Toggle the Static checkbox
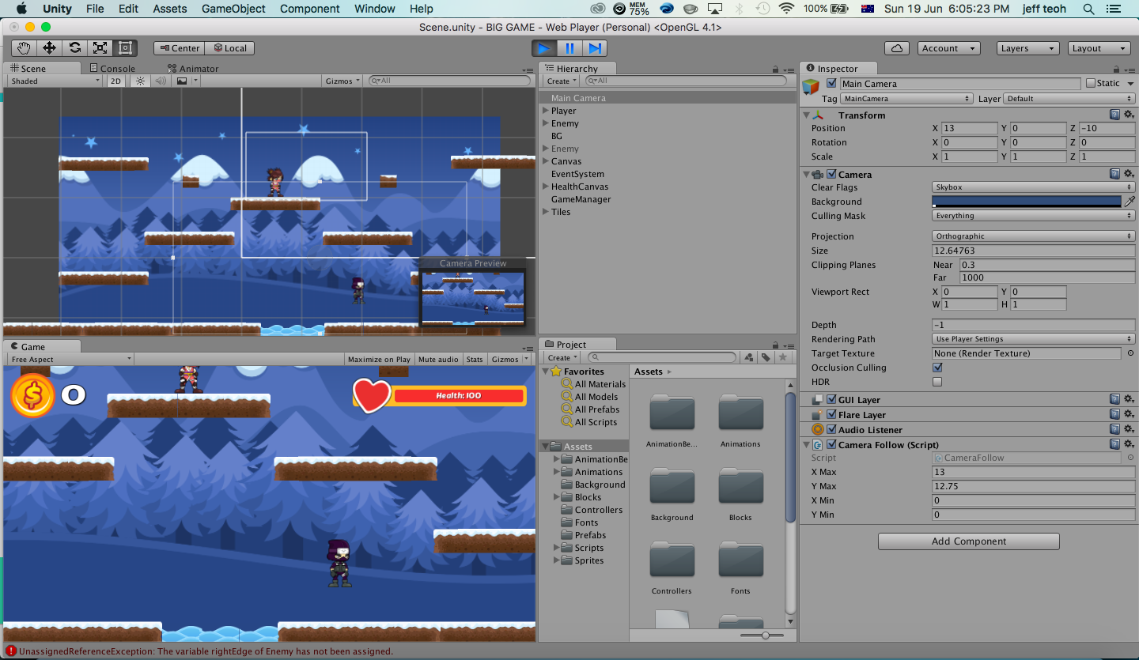The image size is (1139, 660). coord(1091,83)
